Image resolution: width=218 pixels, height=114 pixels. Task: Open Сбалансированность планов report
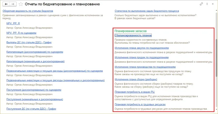(x=133, y=35)
